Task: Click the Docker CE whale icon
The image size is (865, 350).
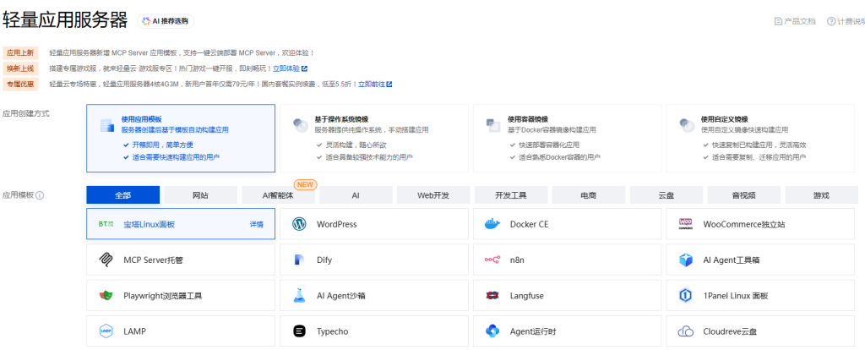Action: coord(492,224)
